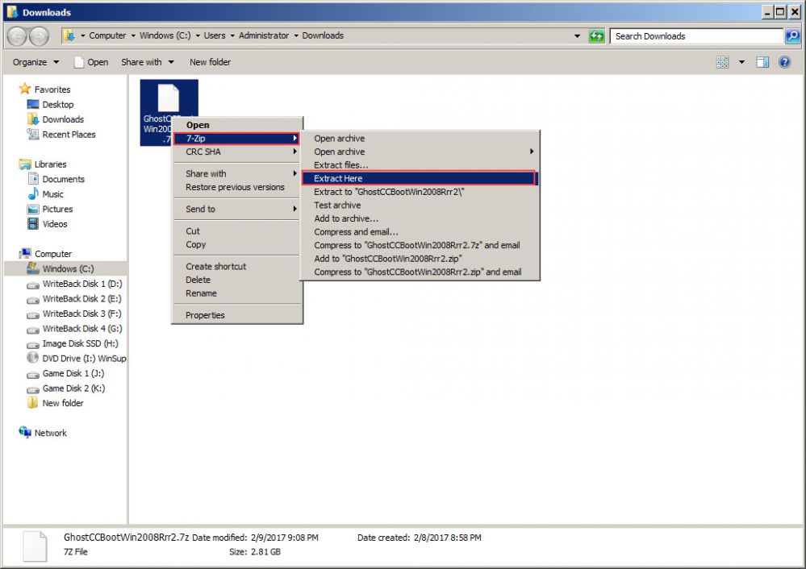
Task: Expand the Users breadcrumb dropdown arrow
Action: [232, 35]
